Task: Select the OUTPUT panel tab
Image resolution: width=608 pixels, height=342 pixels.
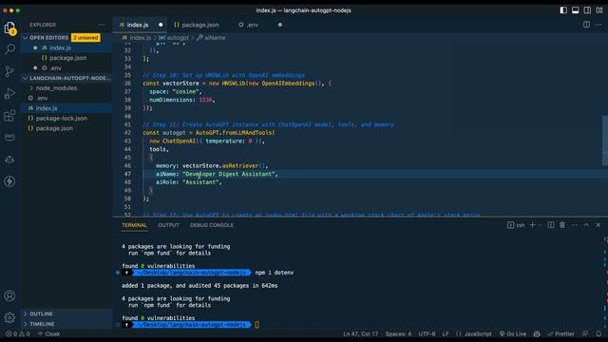Action: (x=169, y=225)
